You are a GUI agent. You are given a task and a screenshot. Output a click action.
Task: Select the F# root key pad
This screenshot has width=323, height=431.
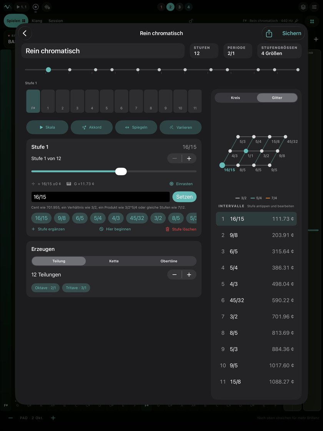(x=33, y=101)
